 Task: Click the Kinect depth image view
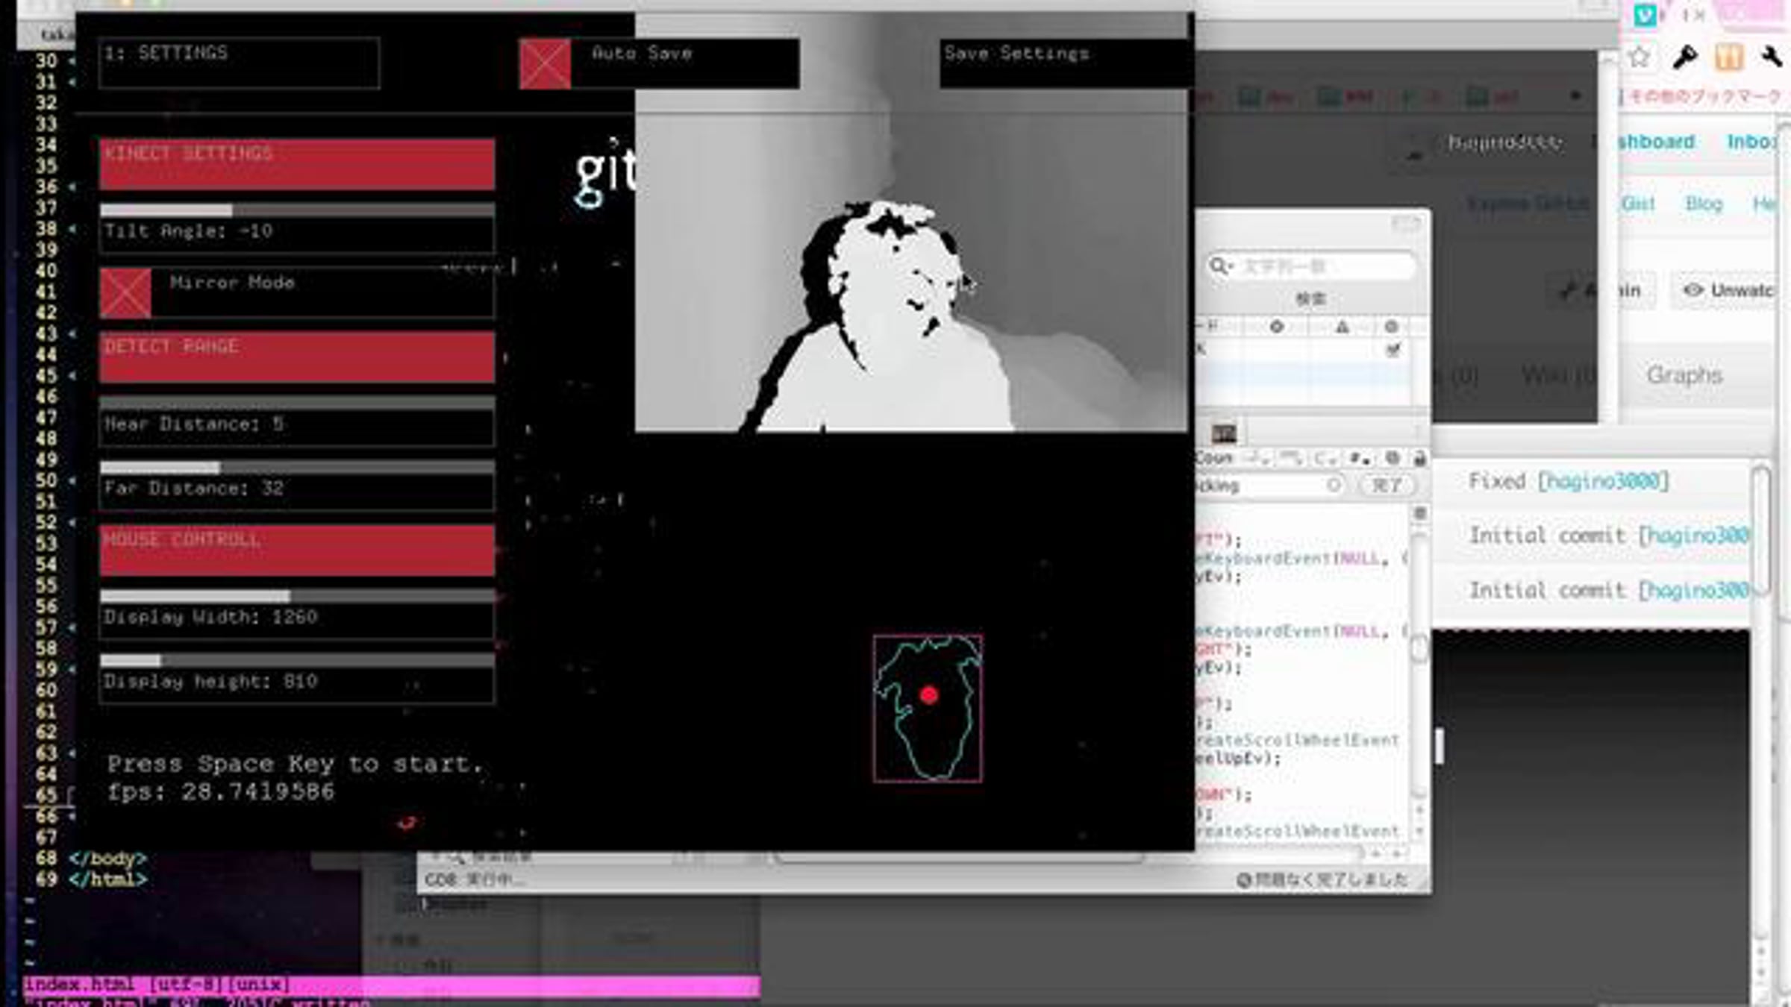coord(910,222)
